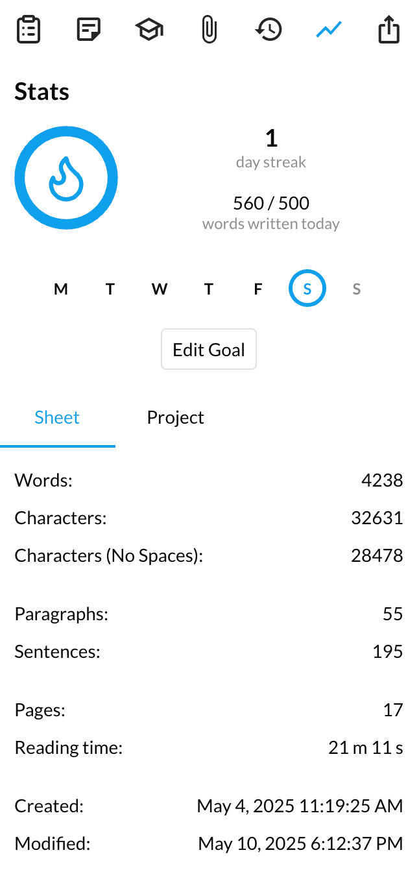Switch to the Sheet tab
Viewport: 419px width, 883px height.
tap(57, 417)
